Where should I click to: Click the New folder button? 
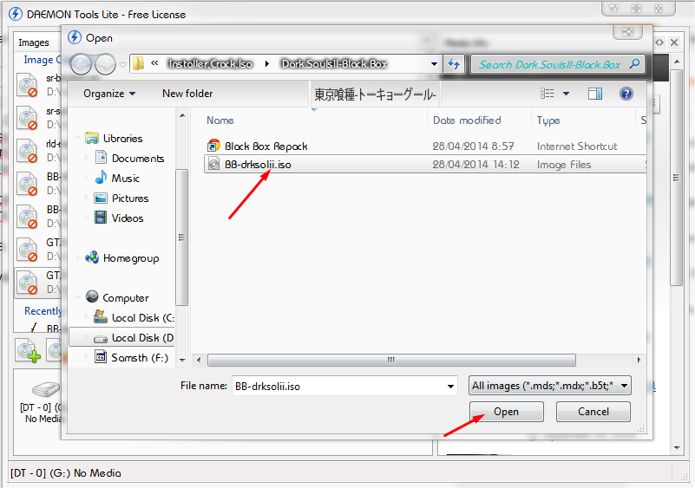point(187,94)
